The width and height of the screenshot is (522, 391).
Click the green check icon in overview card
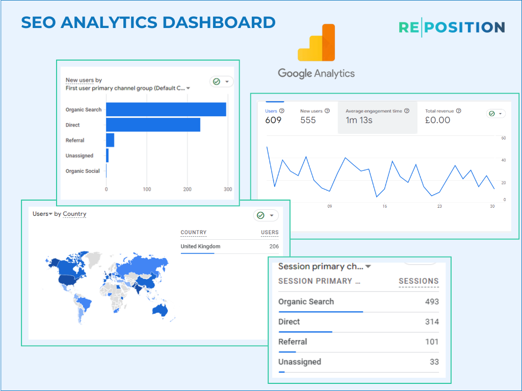click(492, 114)
